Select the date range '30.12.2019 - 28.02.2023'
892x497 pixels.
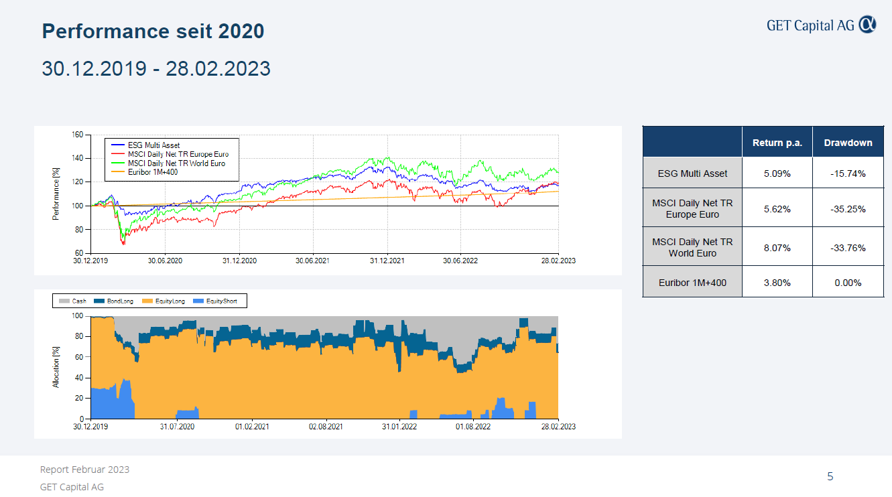tap(156, 68)
